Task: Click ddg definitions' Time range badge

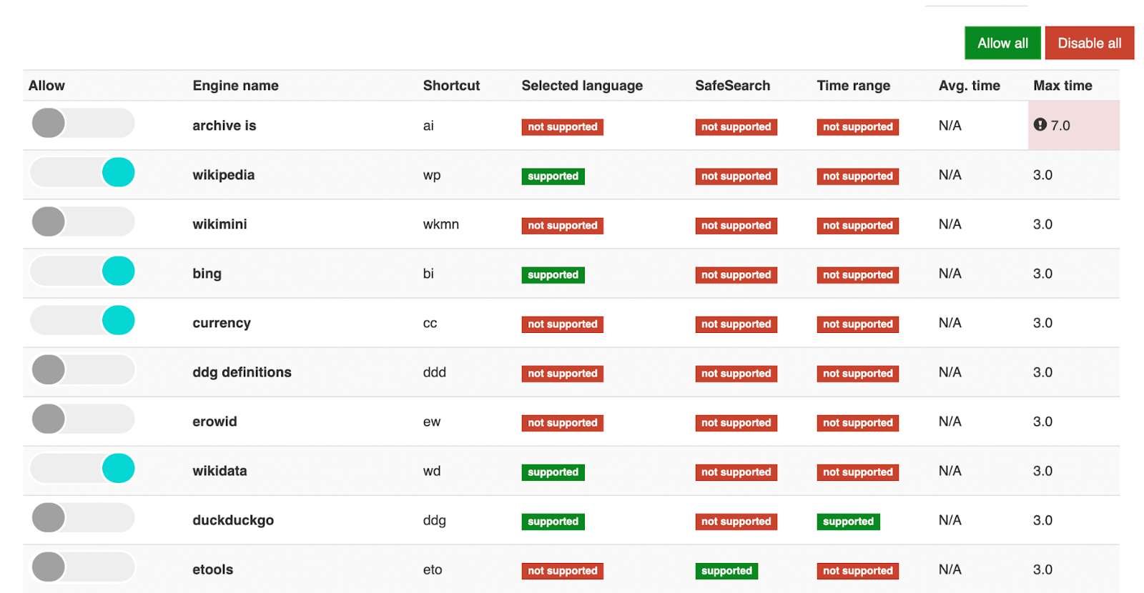Action: [857, 373]
